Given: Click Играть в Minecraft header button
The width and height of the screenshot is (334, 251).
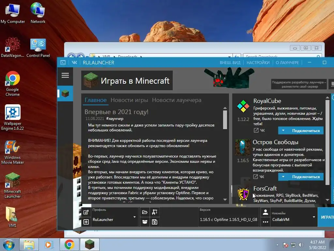Looking at the screenshot, I should 127,80.
